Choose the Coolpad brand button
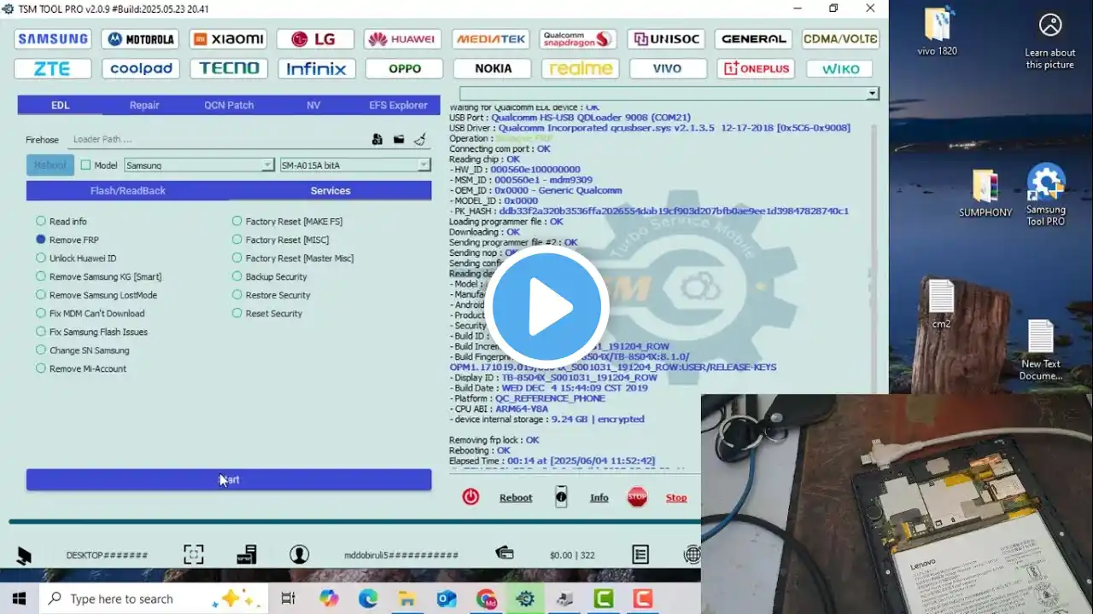The height and width of the screenshot is (614, 1093). pos(141,68)
